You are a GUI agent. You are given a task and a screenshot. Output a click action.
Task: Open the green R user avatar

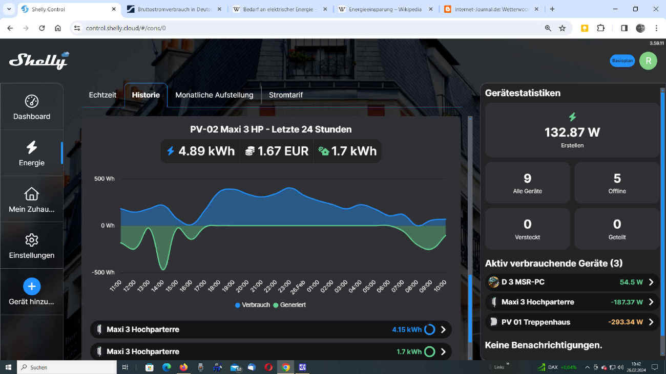648,61
